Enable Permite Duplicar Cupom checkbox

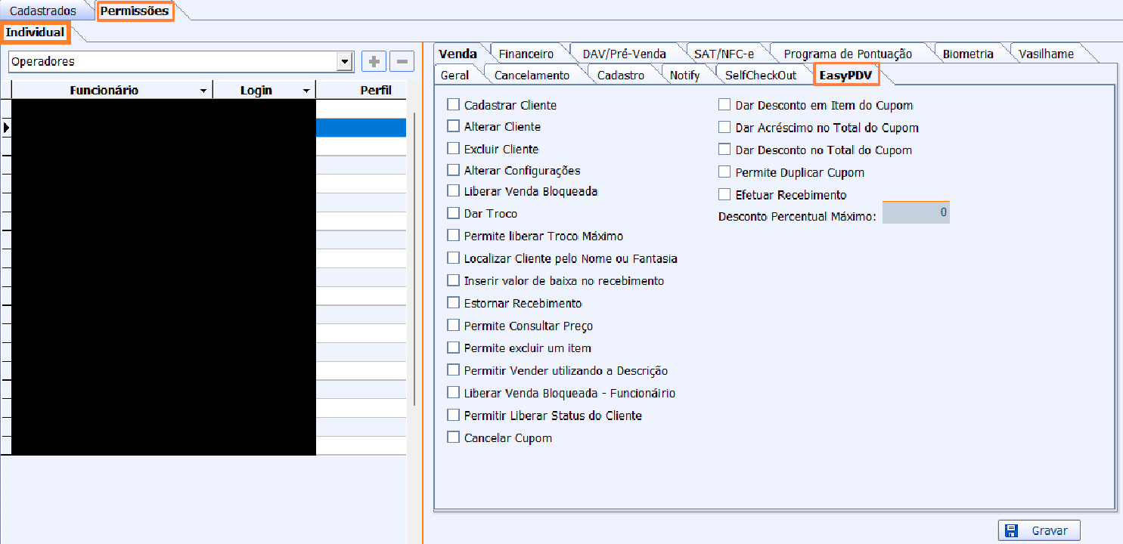724,172
